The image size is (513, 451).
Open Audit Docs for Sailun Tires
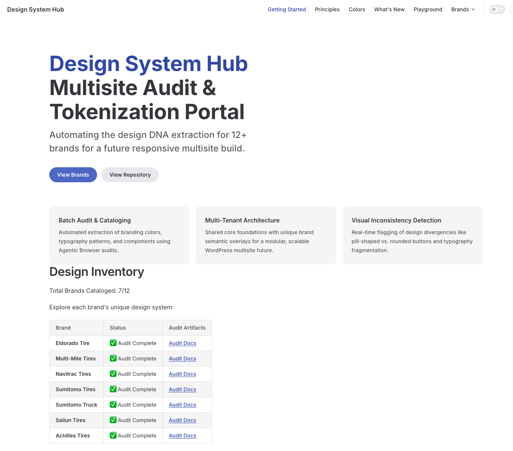coord(182,420)
